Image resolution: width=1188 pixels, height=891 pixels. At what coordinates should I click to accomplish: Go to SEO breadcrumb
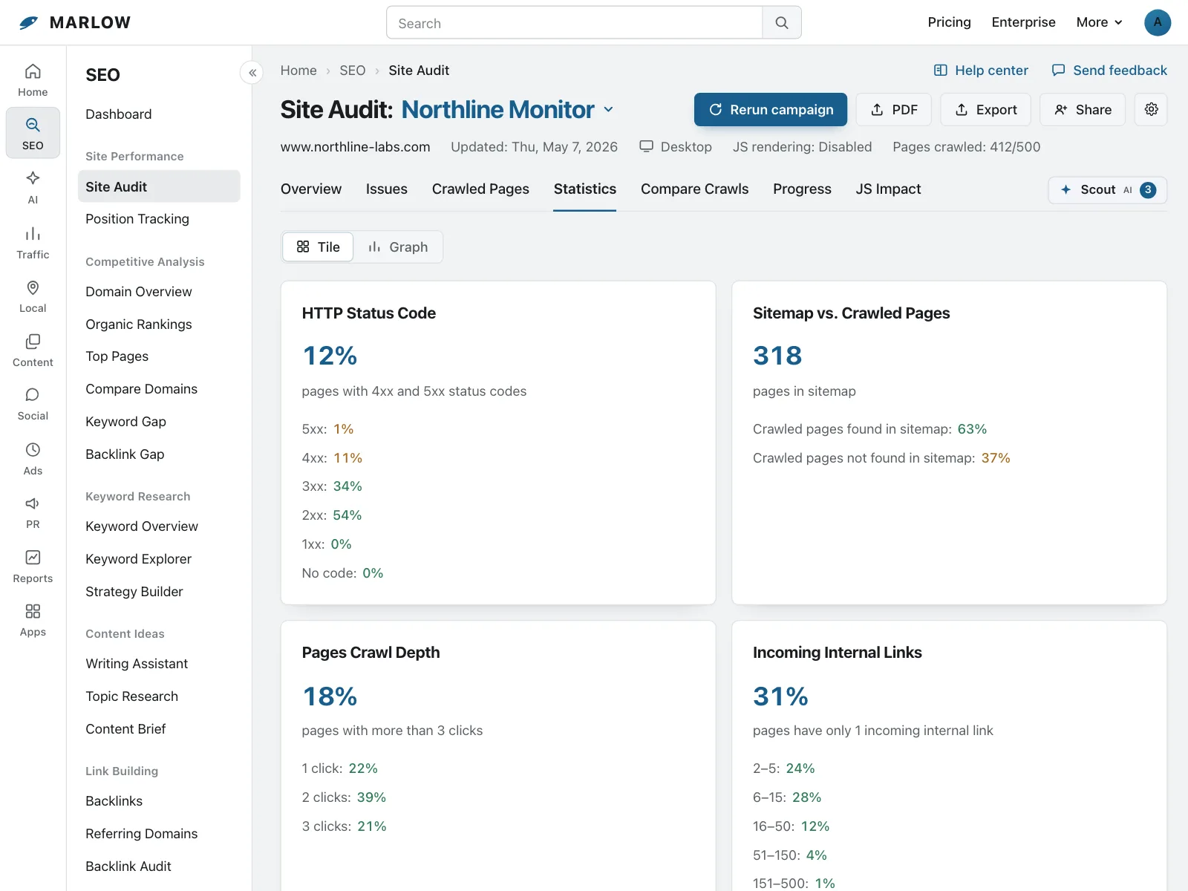pos(353,71)
